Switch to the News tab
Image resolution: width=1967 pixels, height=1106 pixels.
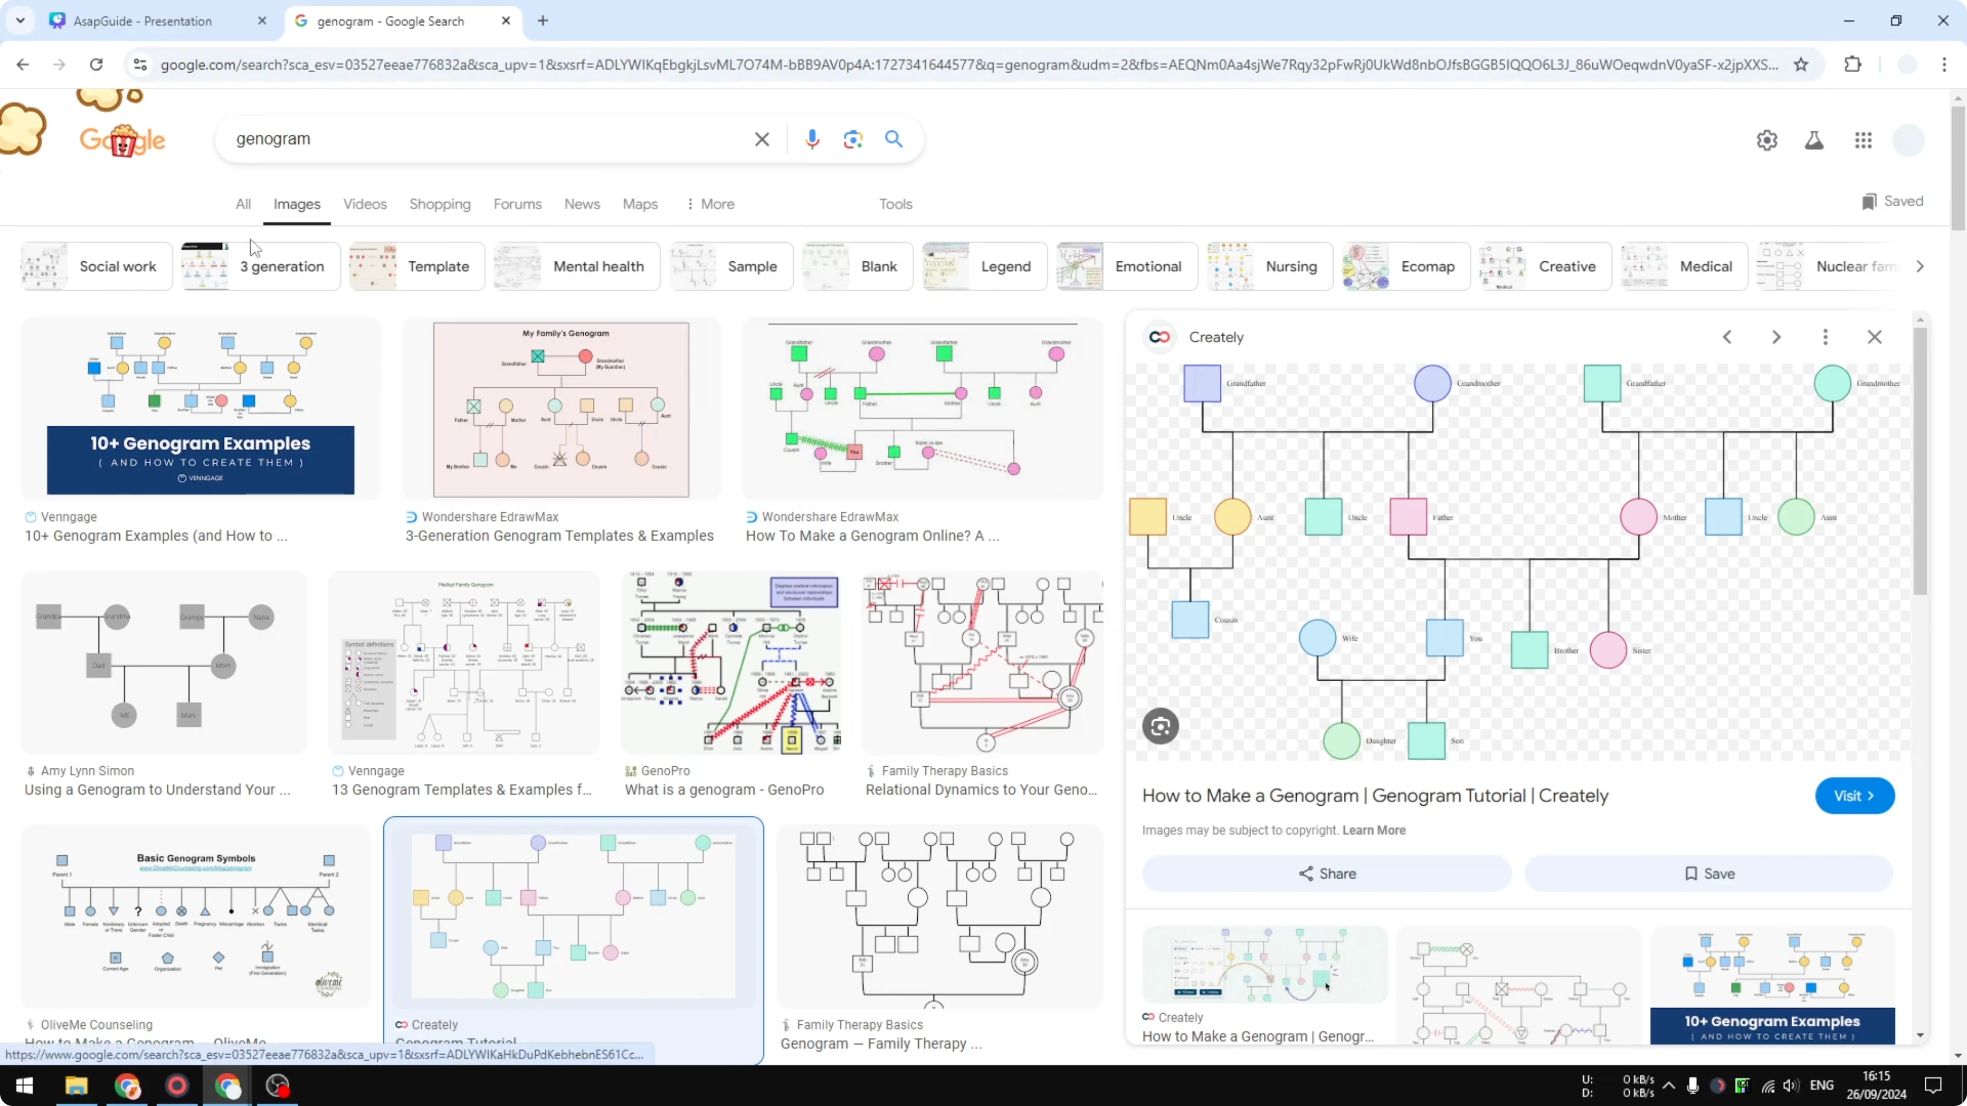(582, 205)
